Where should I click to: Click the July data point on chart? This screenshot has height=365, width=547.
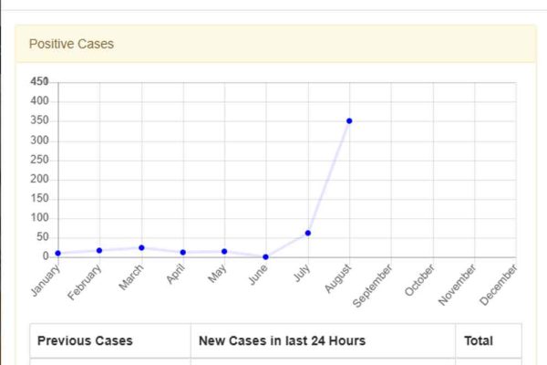pos(308,234)
